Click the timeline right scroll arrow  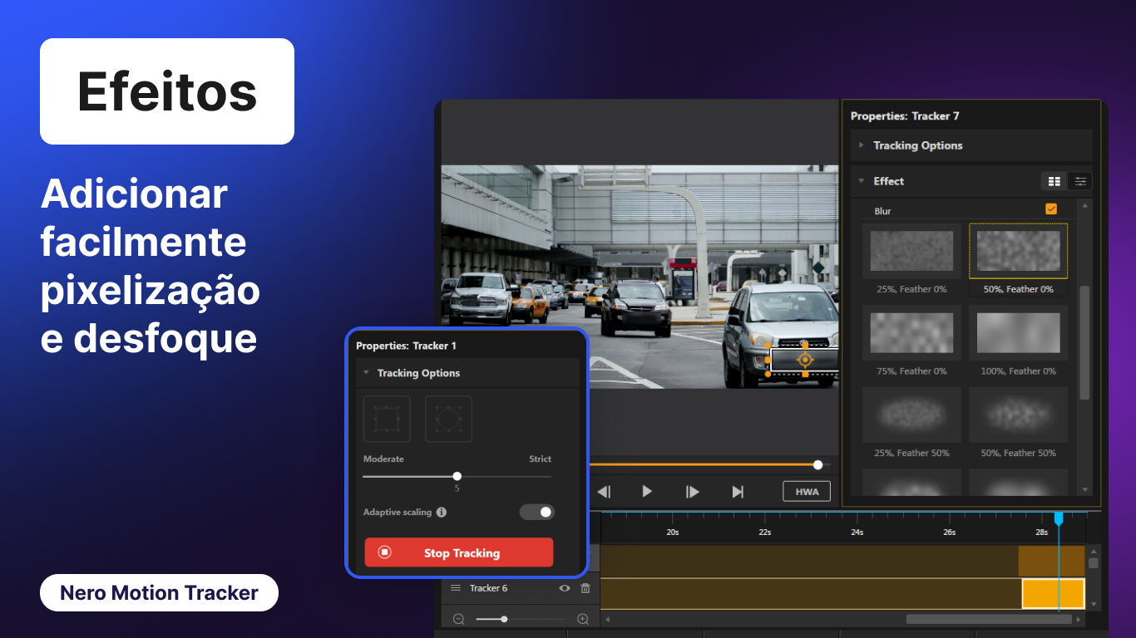(1079, 619)
